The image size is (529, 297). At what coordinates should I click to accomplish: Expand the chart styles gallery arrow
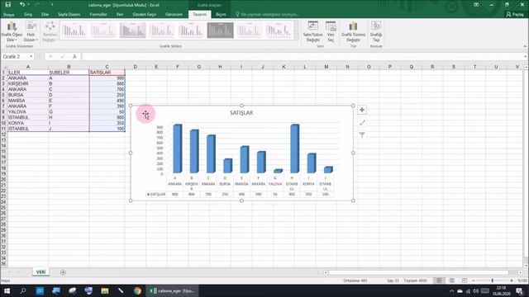296,37
